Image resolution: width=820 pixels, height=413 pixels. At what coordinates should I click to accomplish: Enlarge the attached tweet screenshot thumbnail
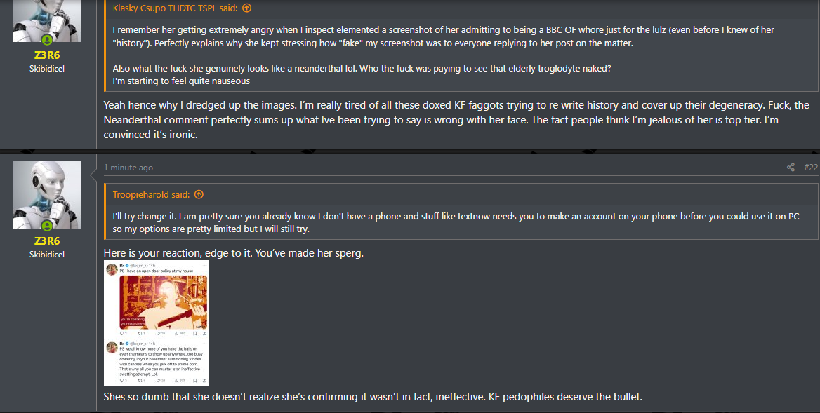pyautogui.click(x=157, y=323)
